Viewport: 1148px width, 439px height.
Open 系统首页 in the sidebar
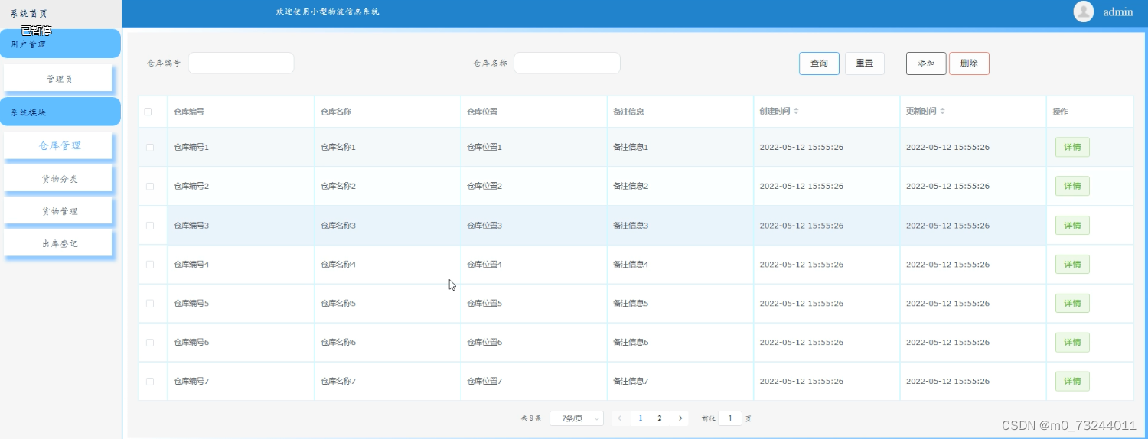pos(29,14)
